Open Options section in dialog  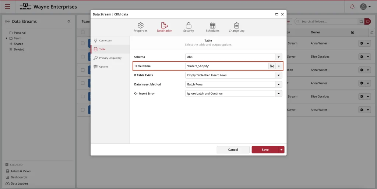110,66
